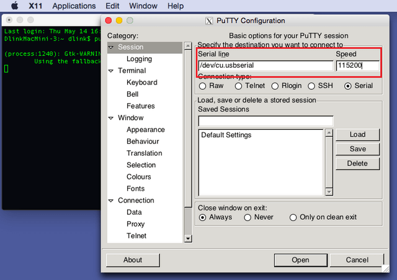Select the Logging category
The height and width of the screenshot is (280, 397).
139,59
